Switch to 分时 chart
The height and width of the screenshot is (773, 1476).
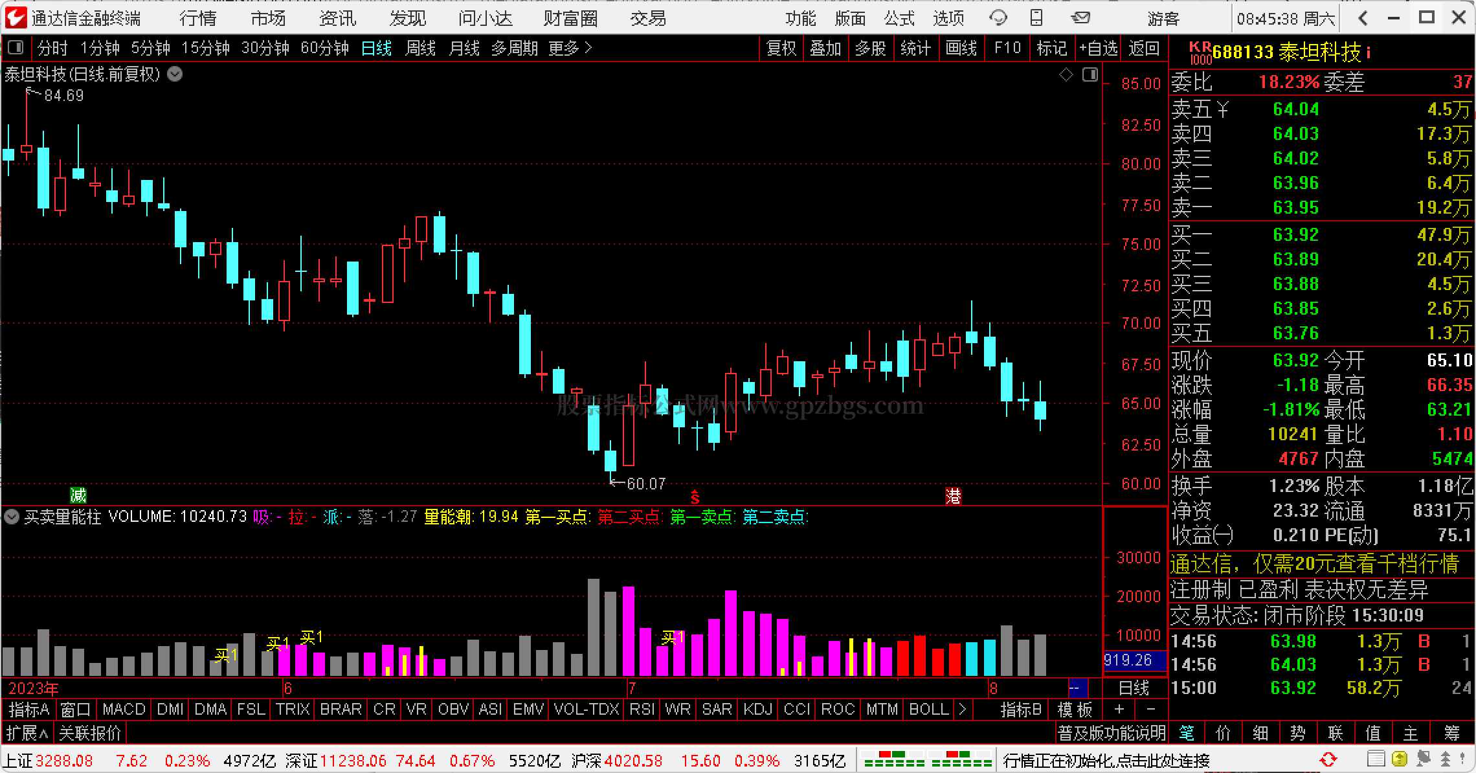click(52, 48)
